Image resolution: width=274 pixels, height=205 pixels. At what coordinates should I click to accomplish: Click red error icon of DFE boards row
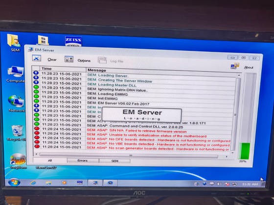37,138
